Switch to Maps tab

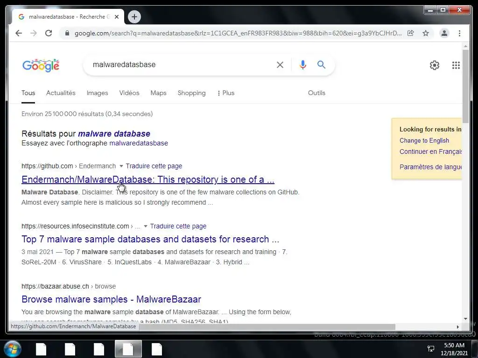pyautogui.click(x=158, y=93)
